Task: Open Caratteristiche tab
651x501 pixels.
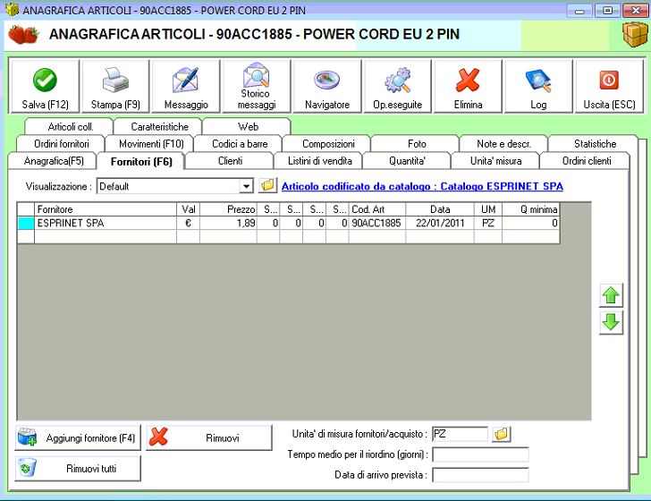Action: pos(159,127)
